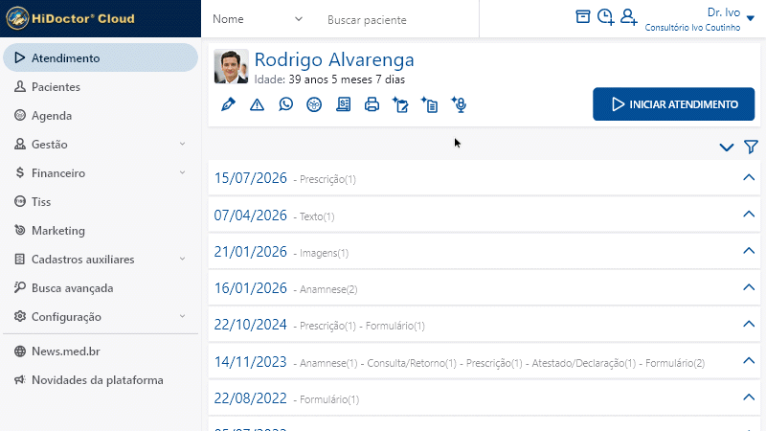Collapse the 22/10/2024 record chevron
The image size is (766, 431).
[x=749, y=324]
